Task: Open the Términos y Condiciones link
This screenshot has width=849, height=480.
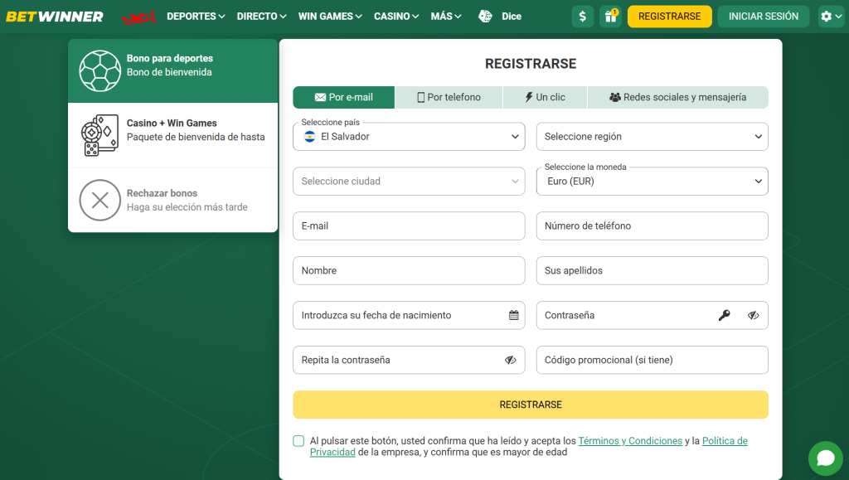Action: 630,441
